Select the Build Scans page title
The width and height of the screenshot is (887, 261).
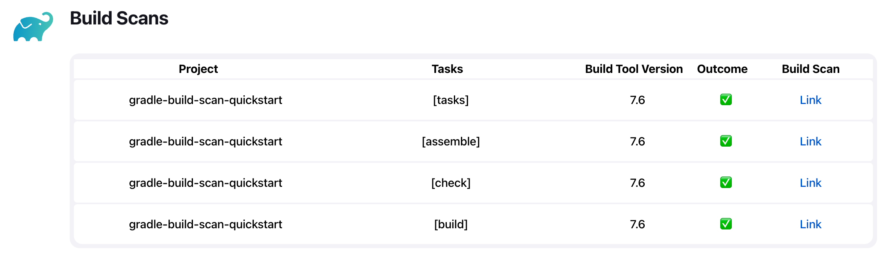tap(119, 18)
